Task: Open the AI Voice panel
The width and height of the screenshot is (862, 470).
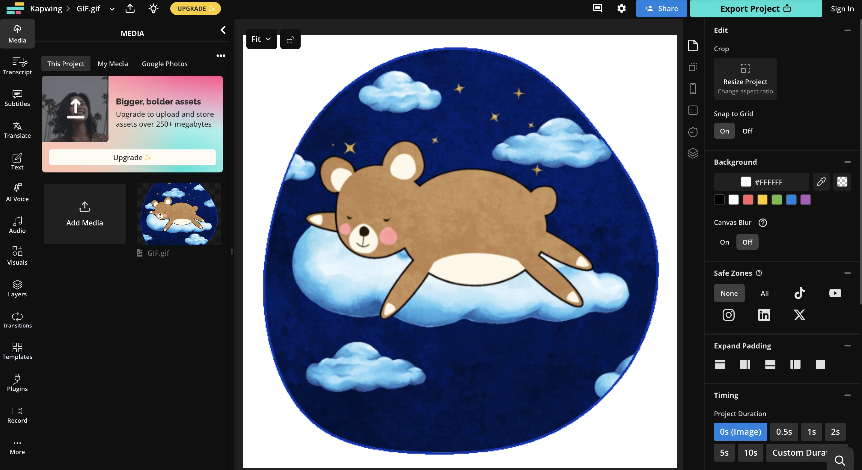Action: point(17,192)
